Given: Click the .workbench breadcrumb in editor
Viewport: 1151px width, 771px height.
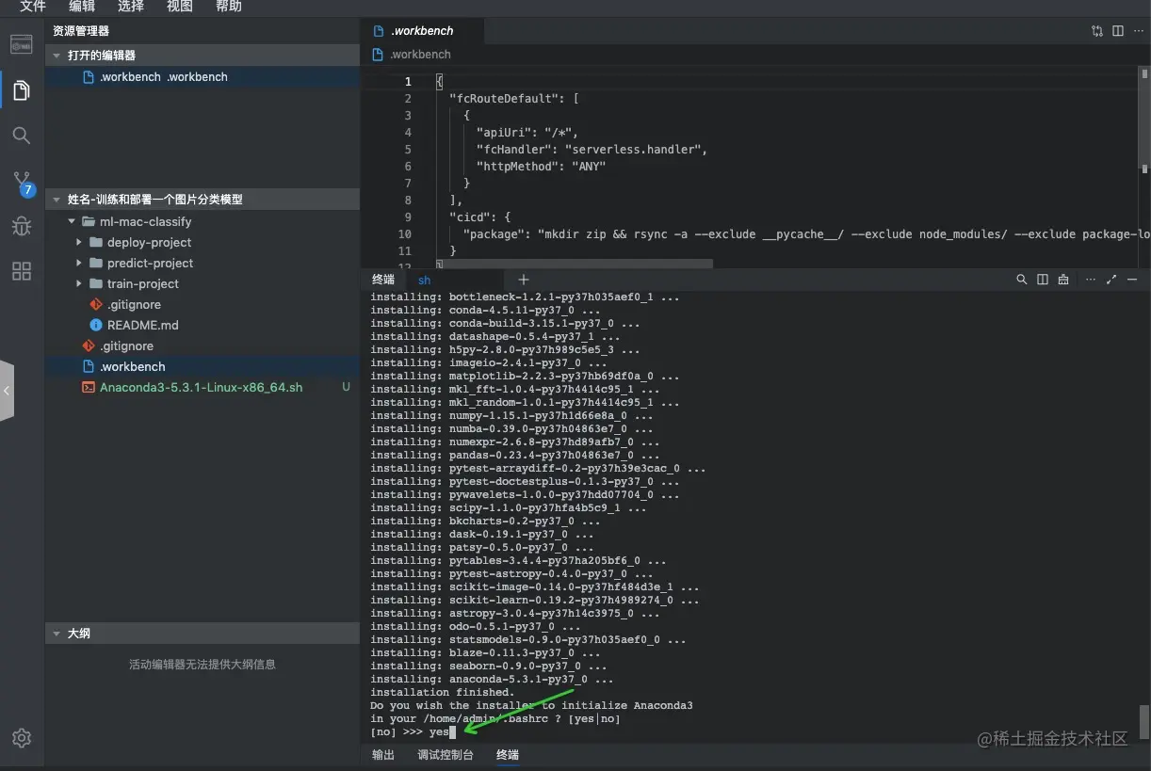Looking at the screenshot, I should [420, 55].
